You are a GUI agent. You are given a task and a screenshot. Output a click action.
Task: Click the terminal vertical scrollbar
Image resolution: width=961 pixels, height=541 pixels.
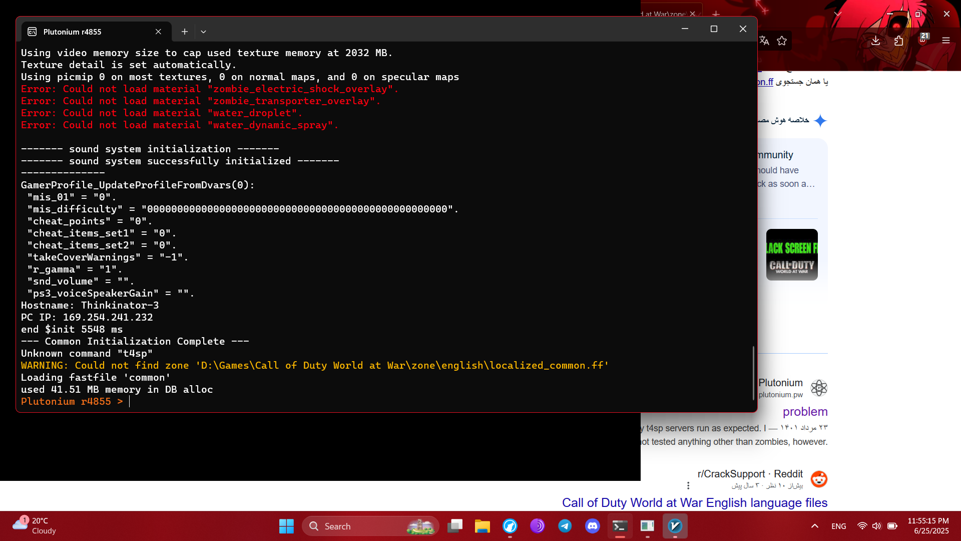(x=753, y=373)
